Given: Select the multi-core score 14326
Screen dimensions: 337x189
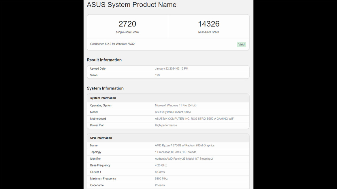Looking at the screenshot, I should pos(208,24).
